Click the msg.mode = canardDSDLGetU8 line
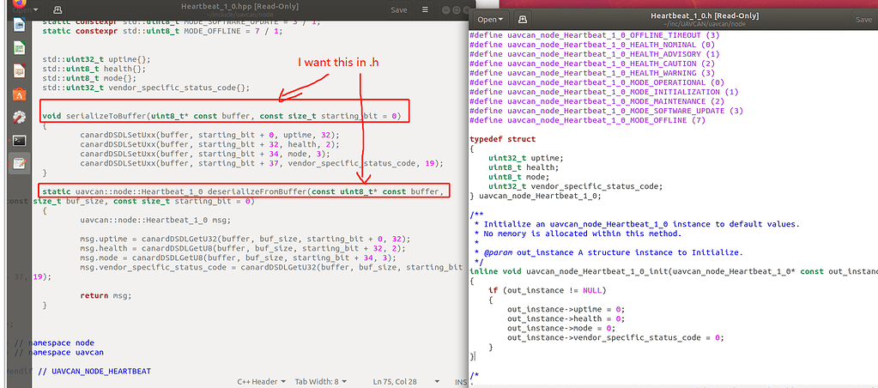Viewport: 878px width, 388px height. point(238,258)
